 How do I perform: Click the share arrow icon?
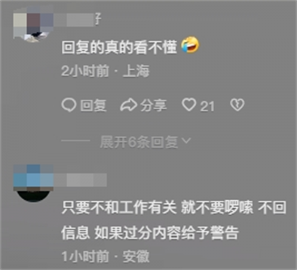pos(129,105)
